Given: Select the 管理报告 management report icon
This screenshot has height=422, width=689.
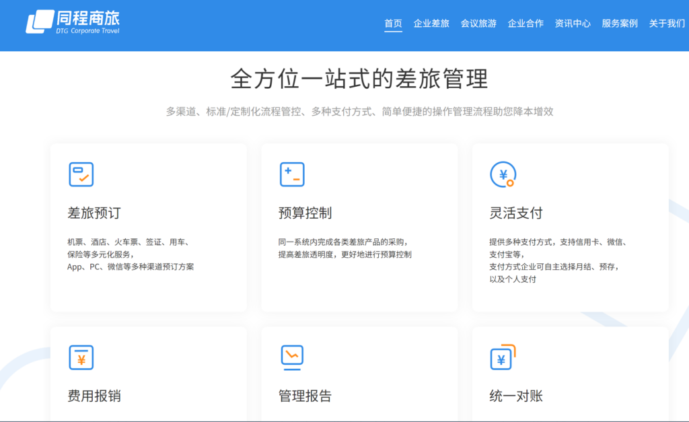Looking at the screenshot, I should click(292, 357).
